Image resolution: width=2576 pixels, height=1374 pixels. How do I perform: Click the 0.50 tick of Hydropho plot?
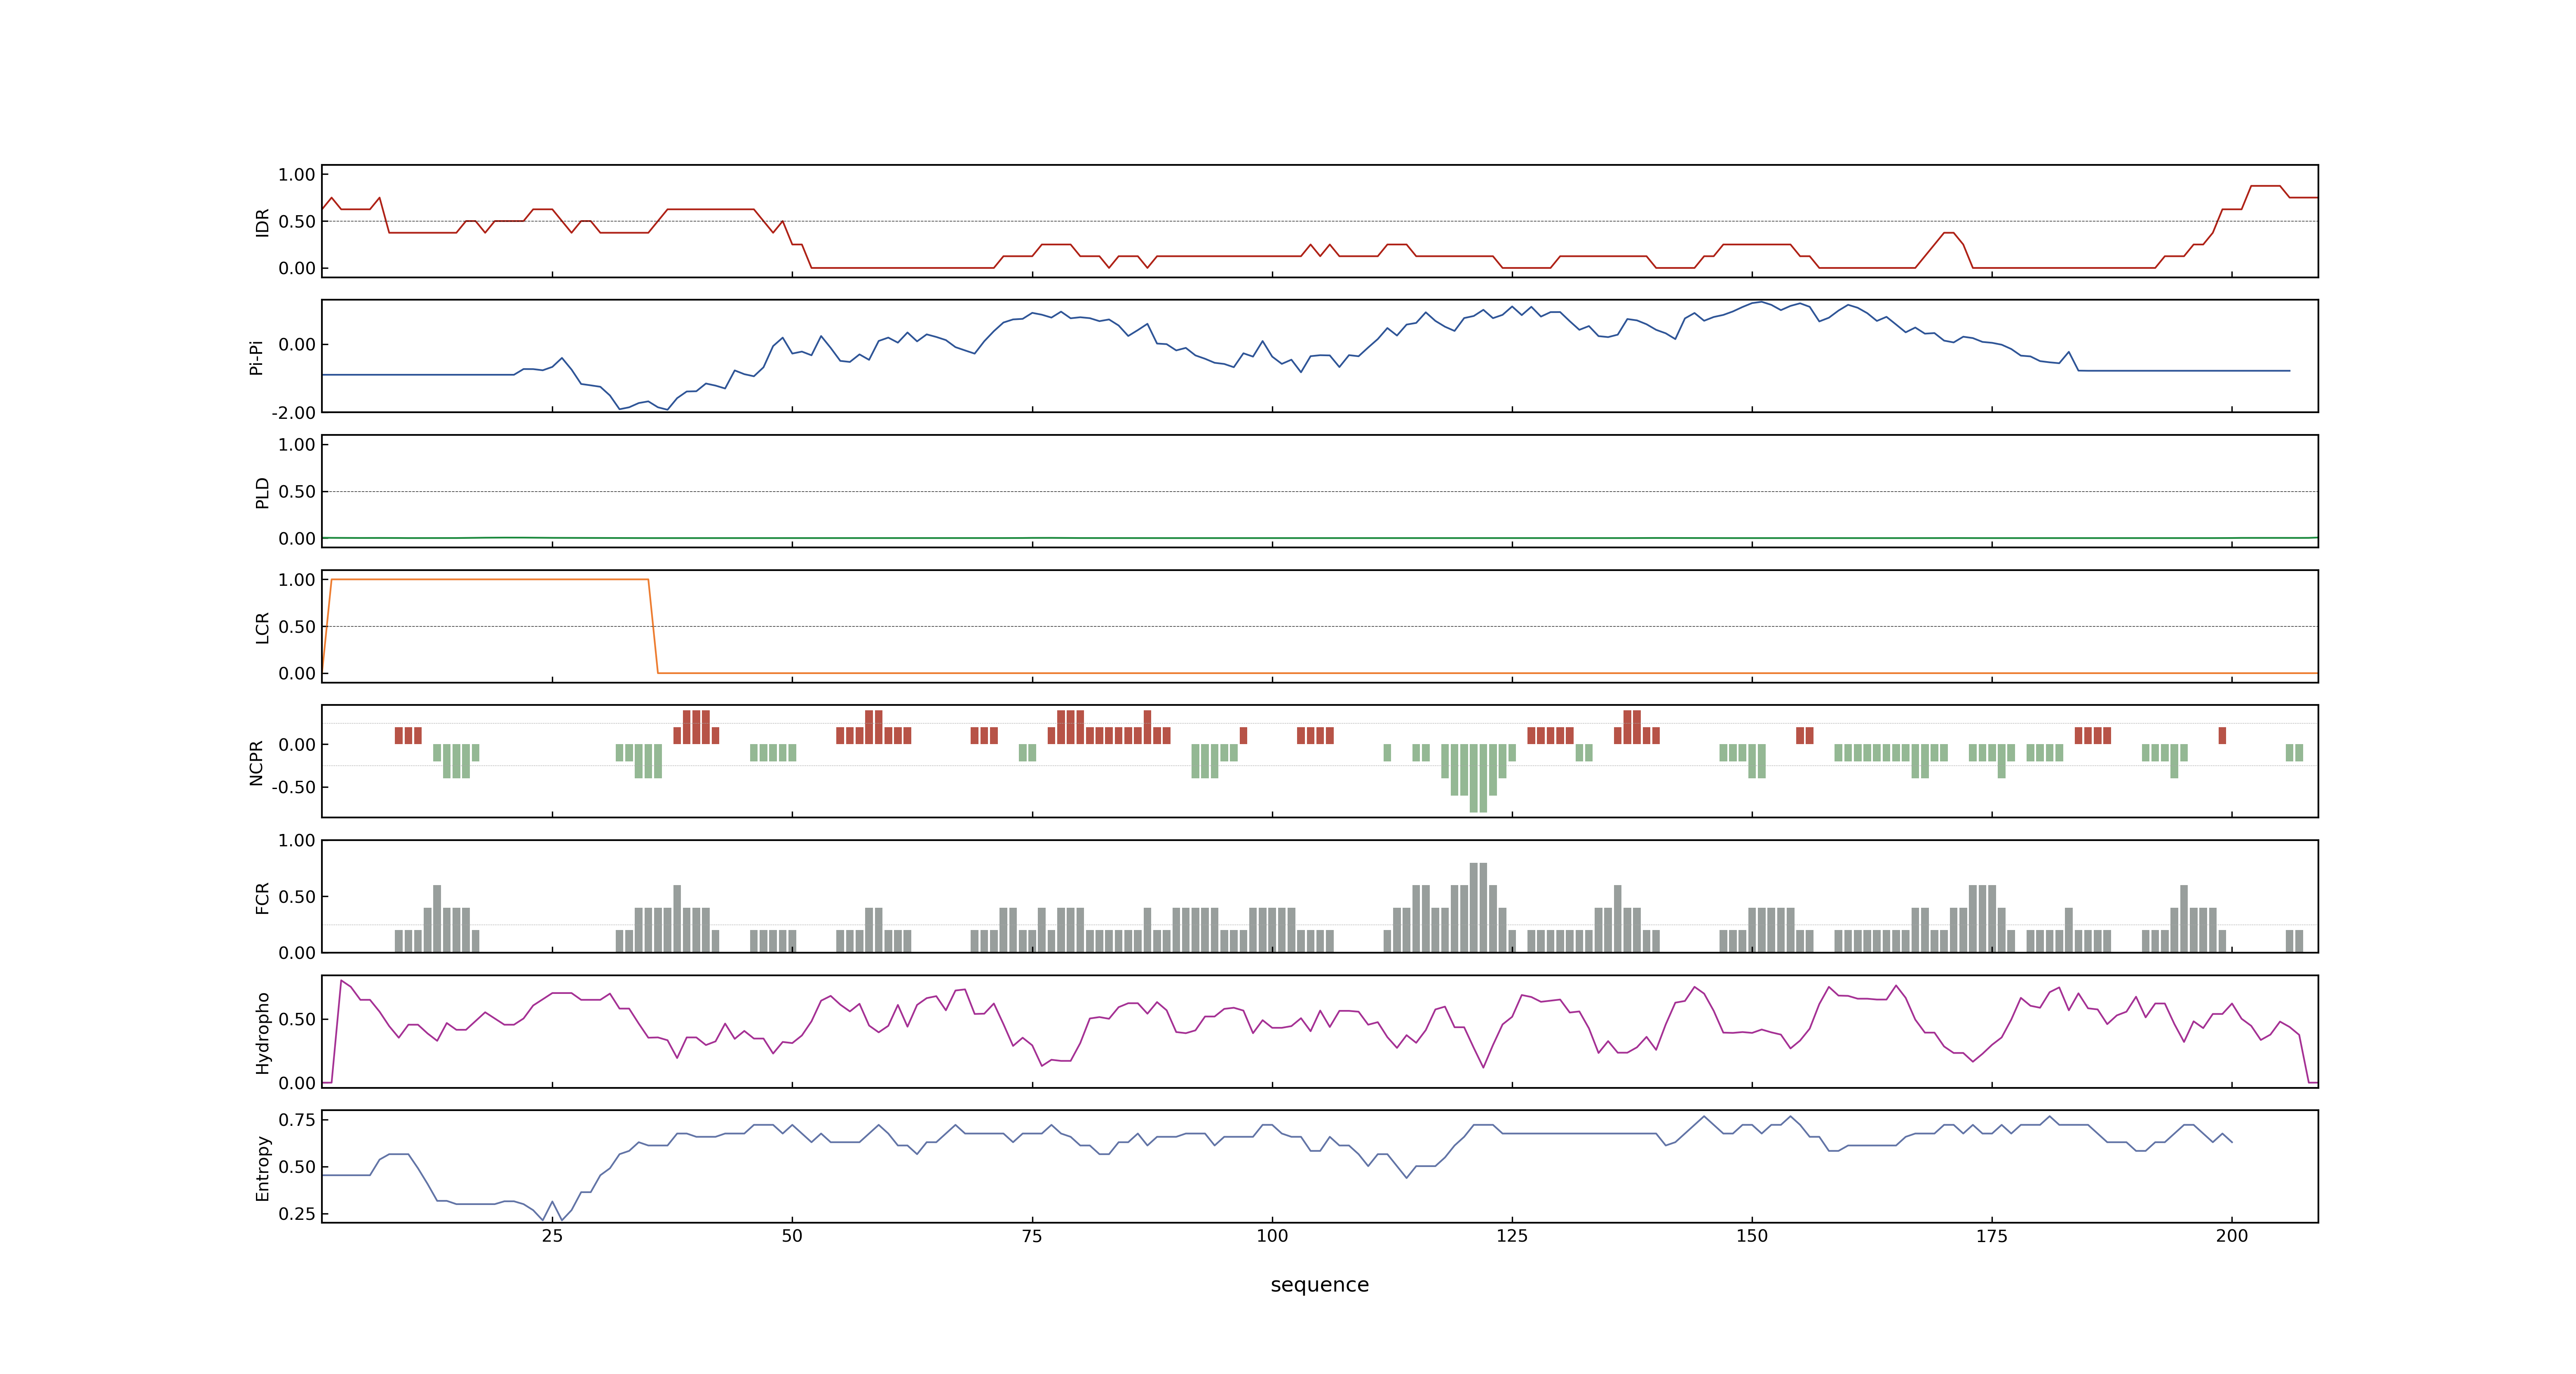[x=297, y=1019]
